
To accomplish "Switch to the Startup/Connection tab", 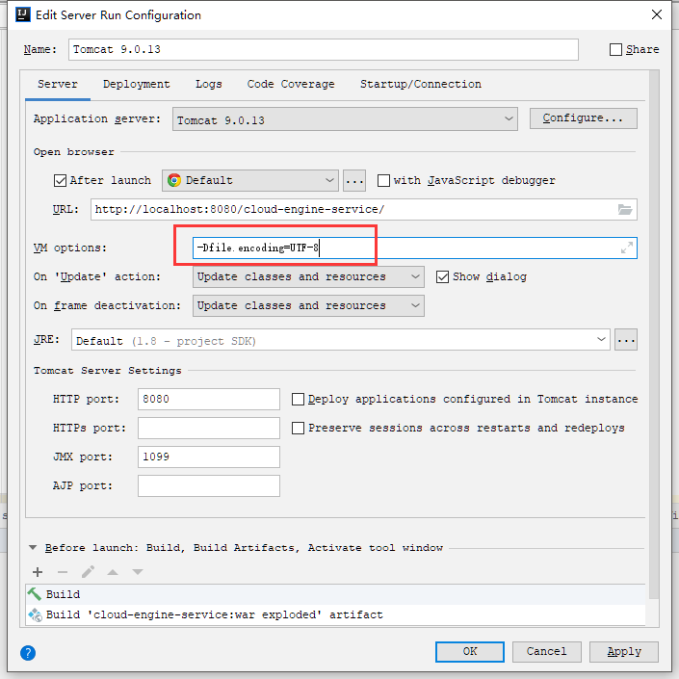I will tap(421, 84).
